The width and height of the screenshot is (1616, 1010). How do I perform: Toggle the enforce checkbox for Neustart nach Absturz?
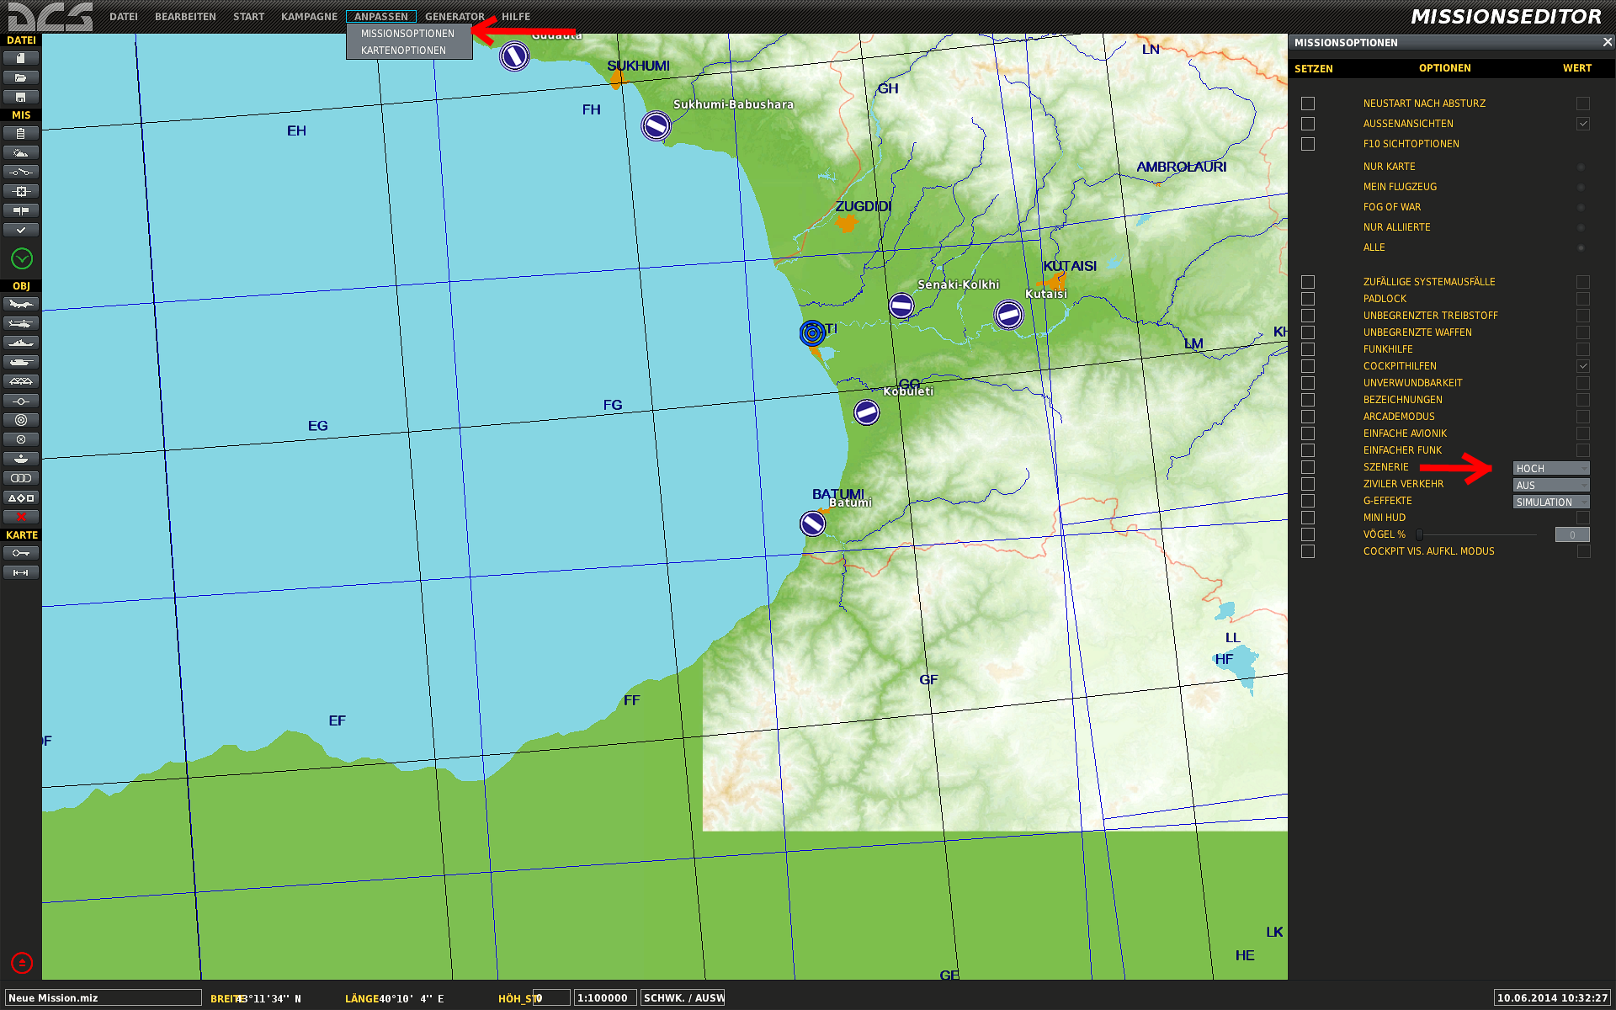(x=1308, y=104)
